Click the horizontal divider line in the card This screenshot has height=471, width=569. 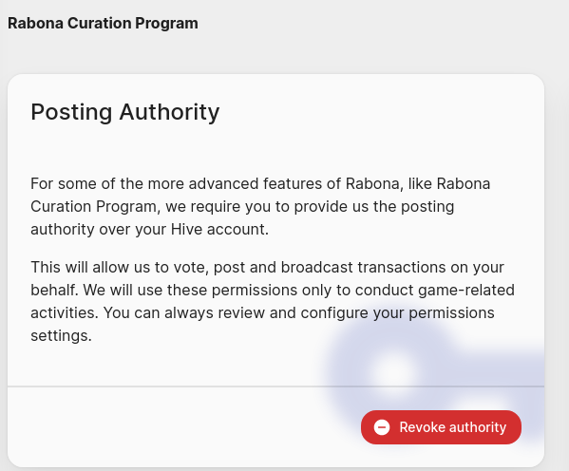[275, 386]
